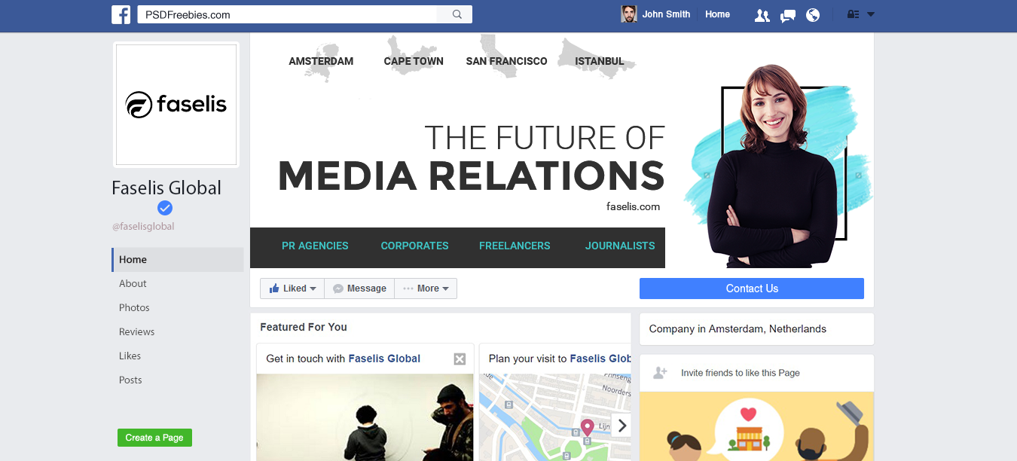Open the account settings dropdown arrow
Image resolution: width=1017 pixels, height=461 pixels.
tap(871, 14)
